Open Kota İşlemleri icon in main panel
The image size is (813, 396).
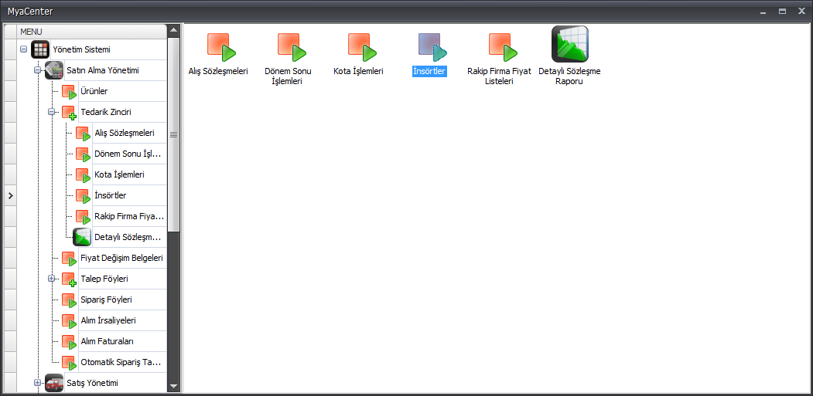pyautogui.click(x=362, y=48)
